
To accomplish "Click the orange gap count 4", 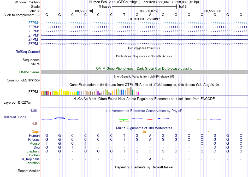I will pyautogui.click(x=209, y=132).
